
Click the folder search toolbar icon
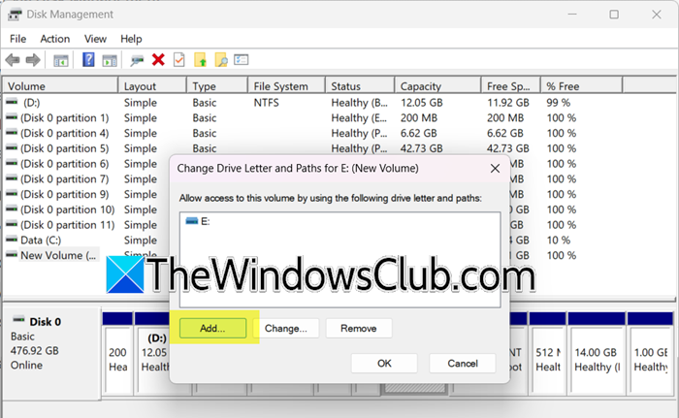tap(221, 60)
